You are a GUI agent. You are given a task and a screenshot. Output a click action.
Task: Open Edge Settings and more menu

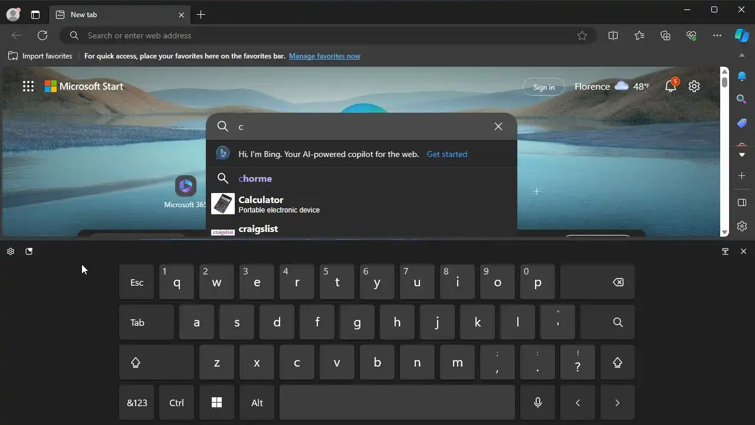(x=717, y=35)
